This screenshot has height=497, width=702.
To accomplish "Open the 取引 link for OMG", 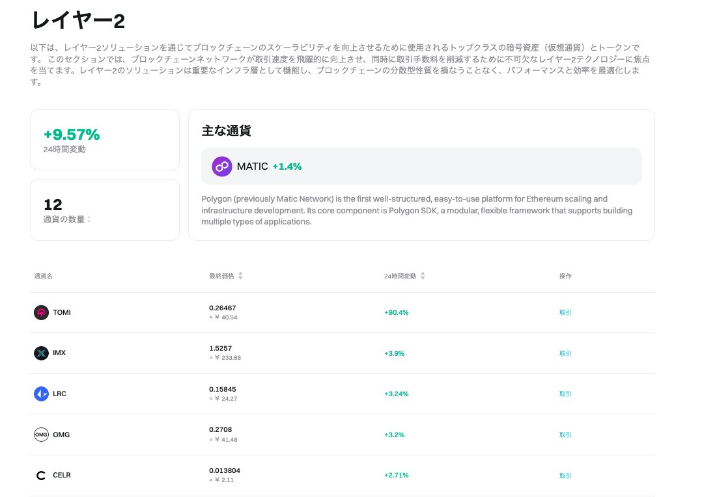I will coord(565,435).
